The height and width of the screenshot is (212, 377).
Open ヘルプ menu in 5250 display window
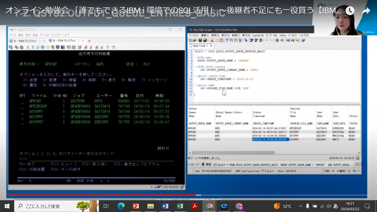point(66,35)
